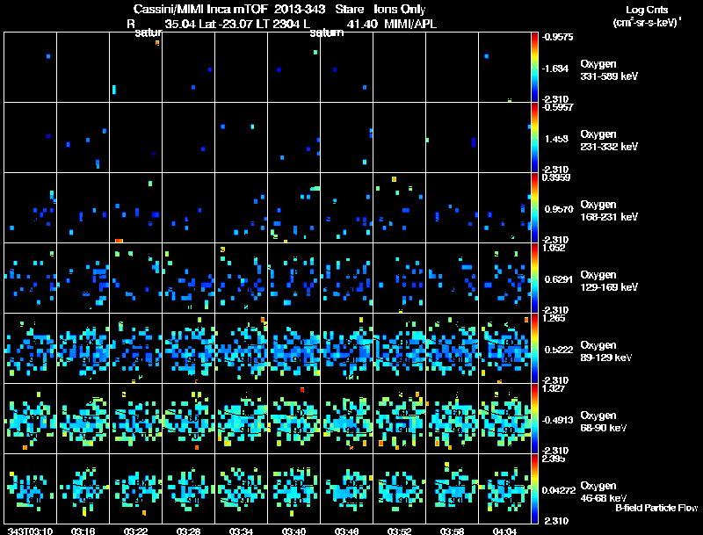Screen dimensions: 703x535
Task: Click the 03:16 time axis label
Action: click(x=83, y=531)
